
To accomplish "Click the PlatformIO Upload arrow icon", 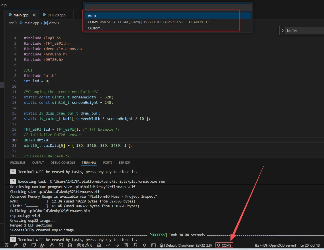I will tap(117, 245).
